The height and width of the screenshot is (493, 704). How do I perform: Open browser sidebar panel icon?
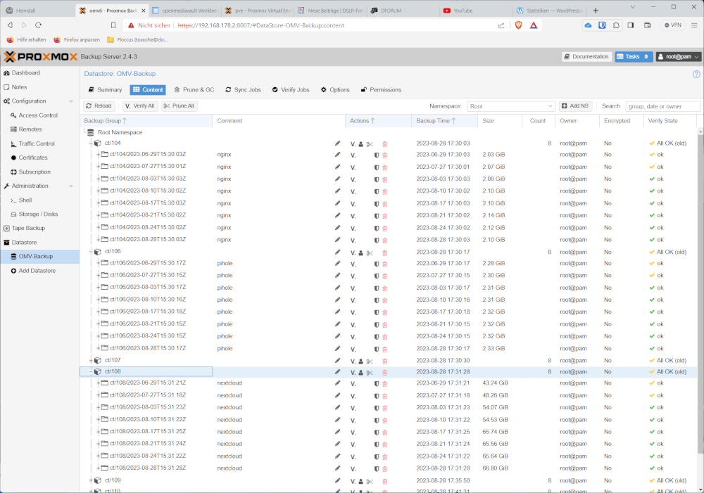click(x=631, y=25)
